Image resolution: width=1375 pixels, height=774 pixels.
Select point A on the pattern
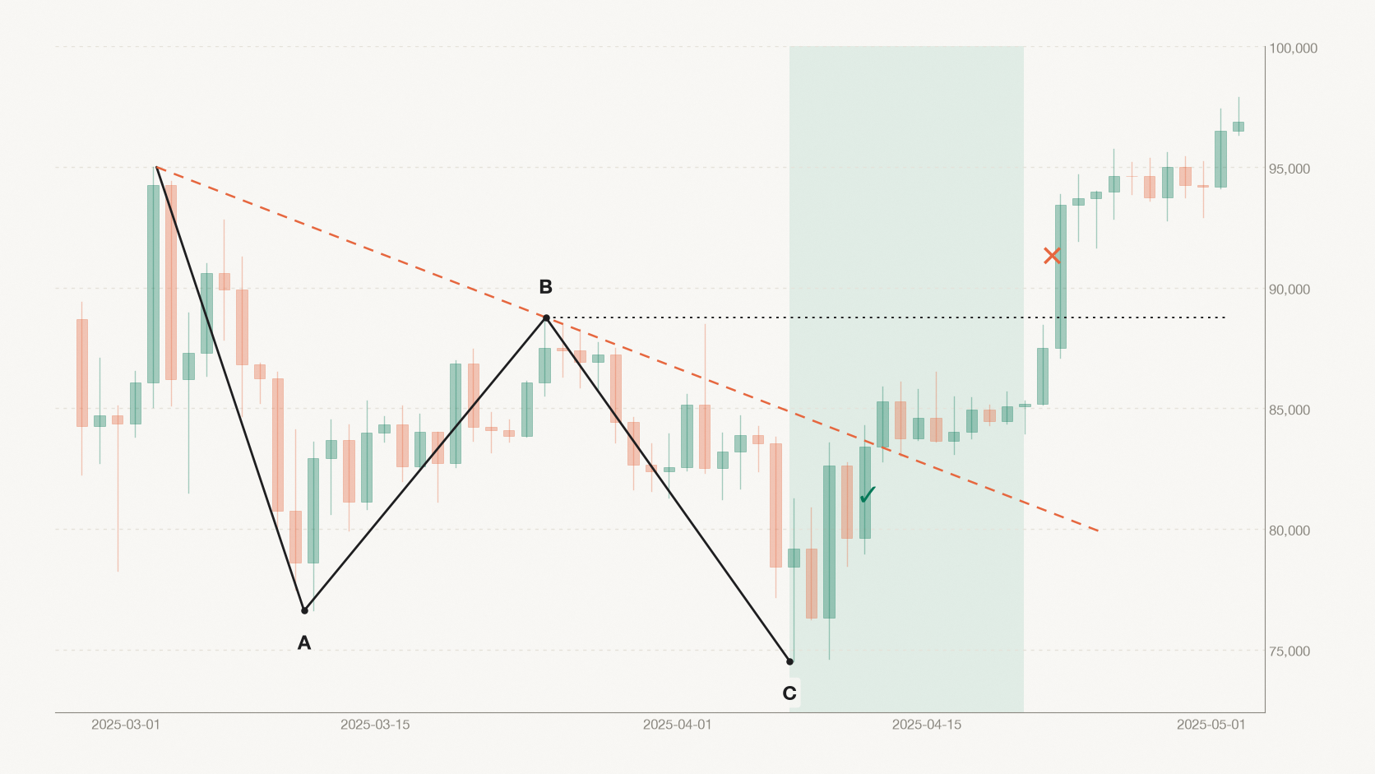click(x=304, y=610)
